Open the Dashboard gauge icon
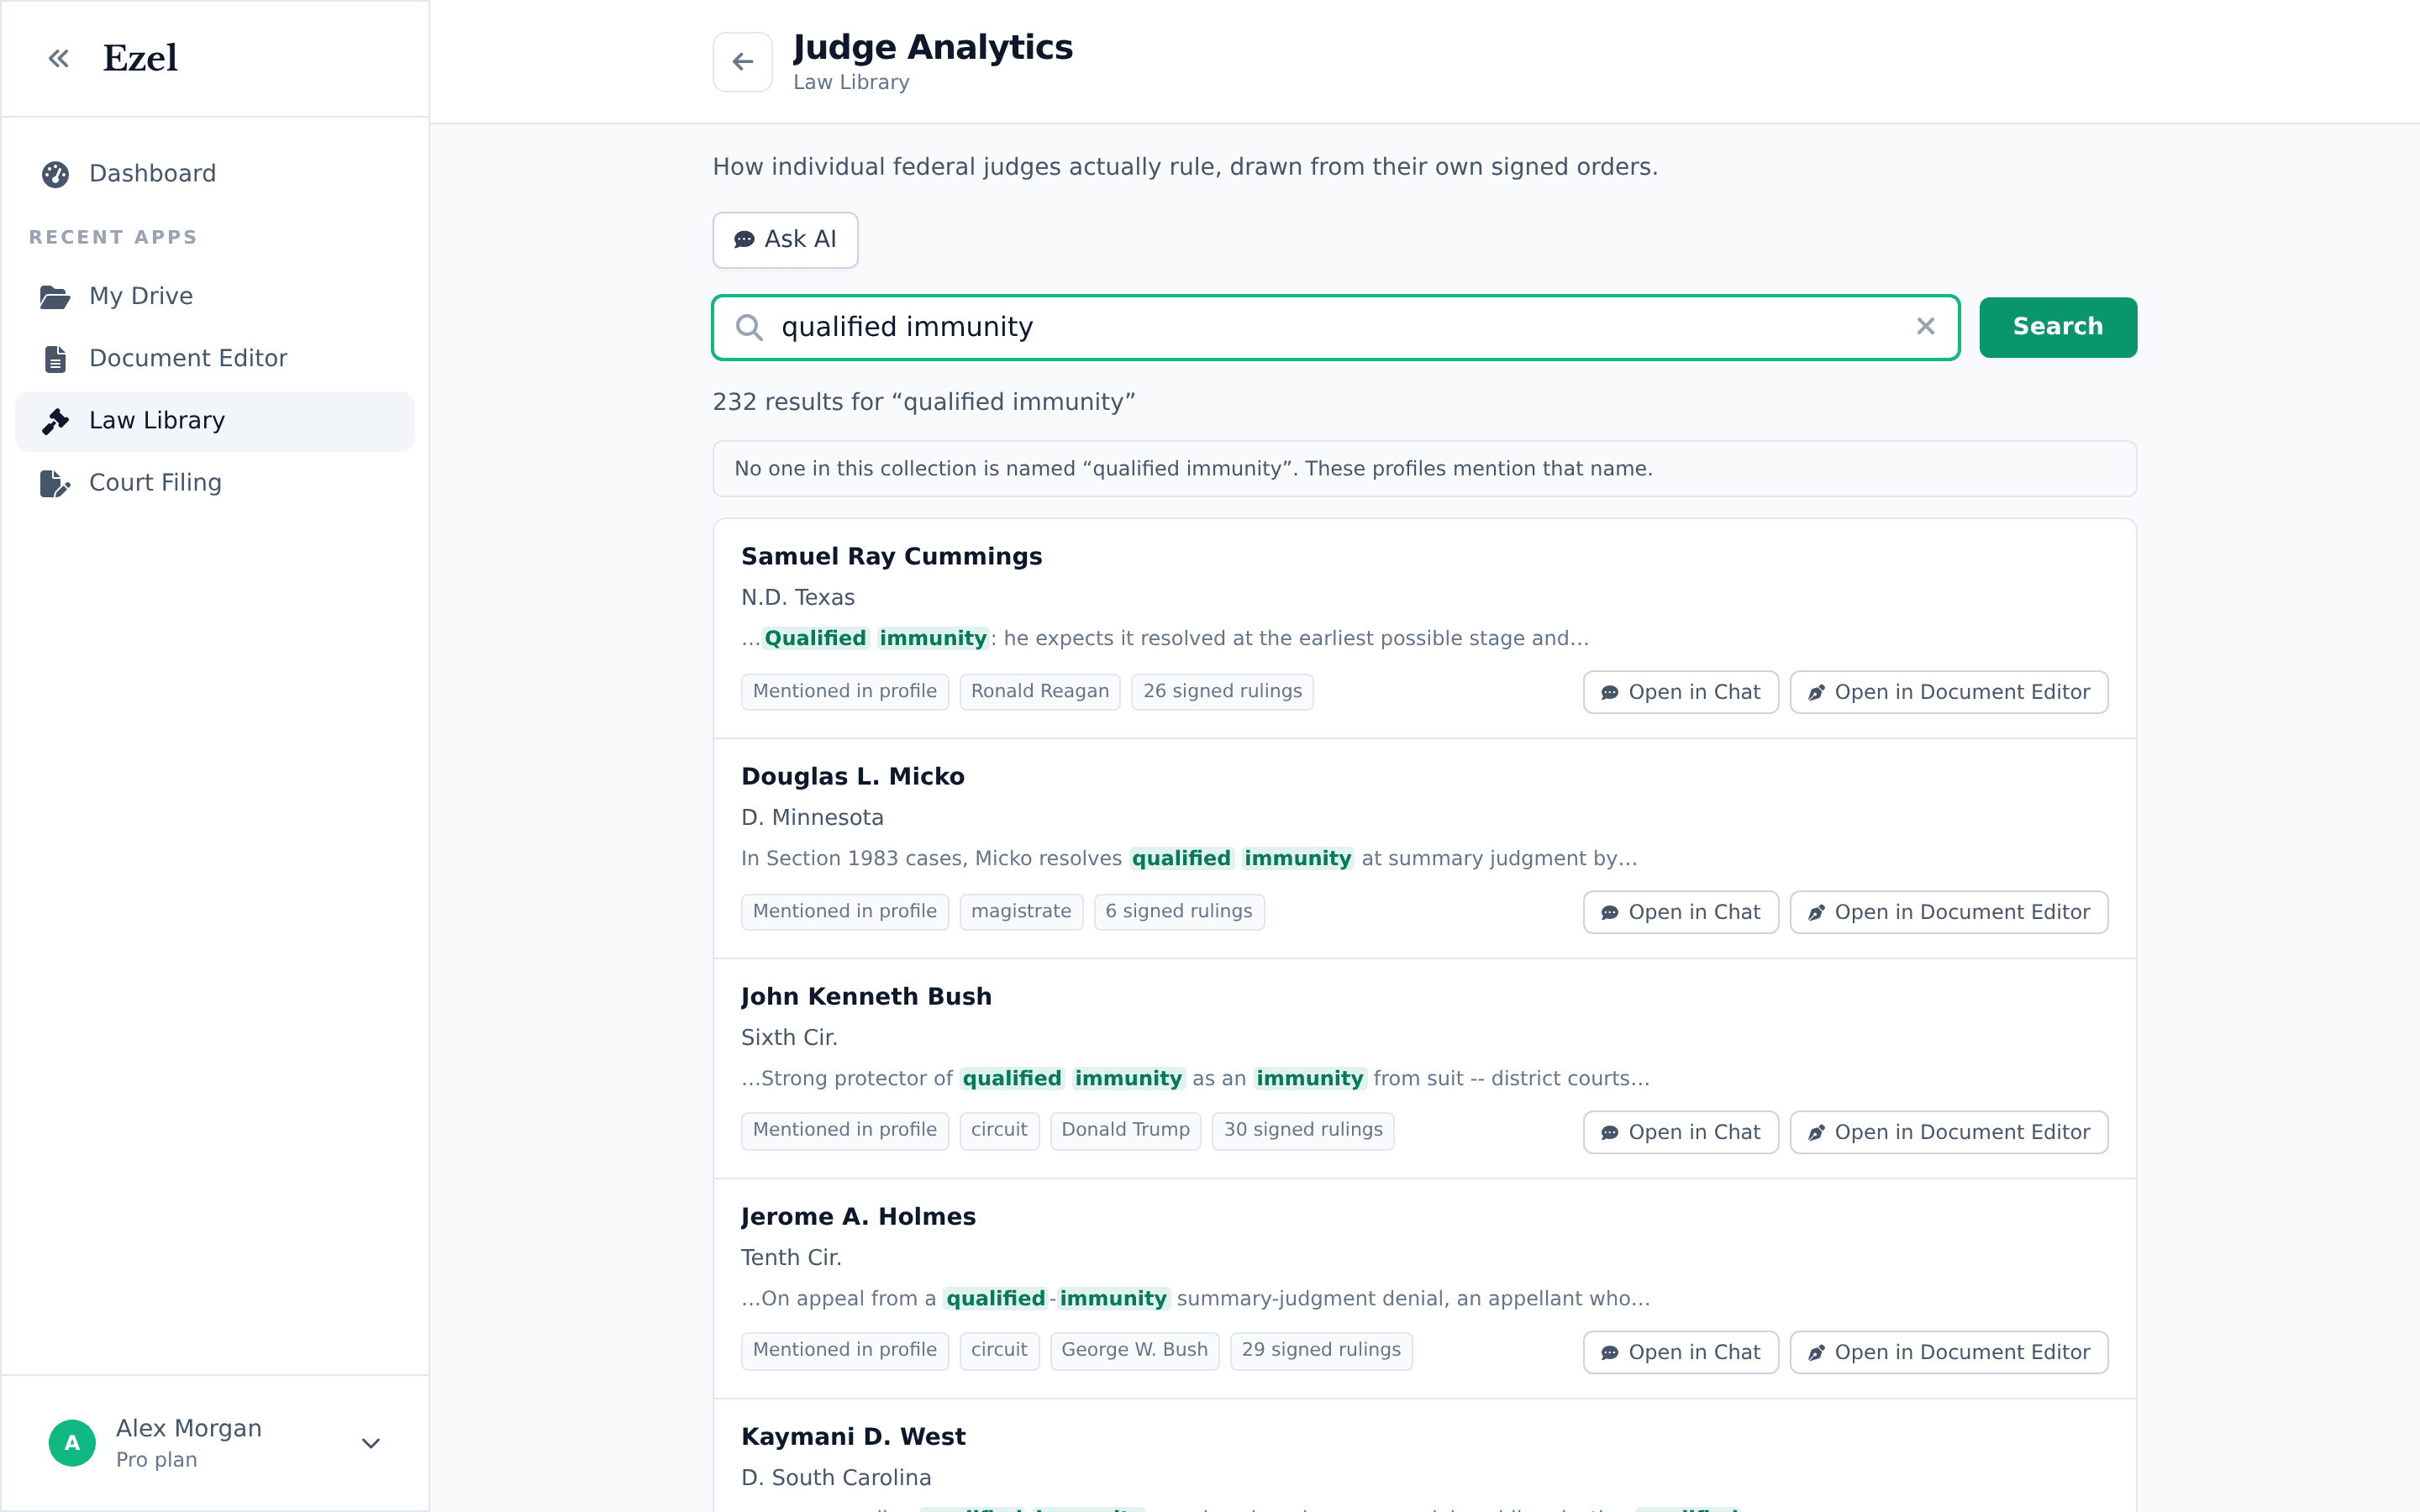Image resolution: width=2420 pixels, height=1512 pixels. 55,174
